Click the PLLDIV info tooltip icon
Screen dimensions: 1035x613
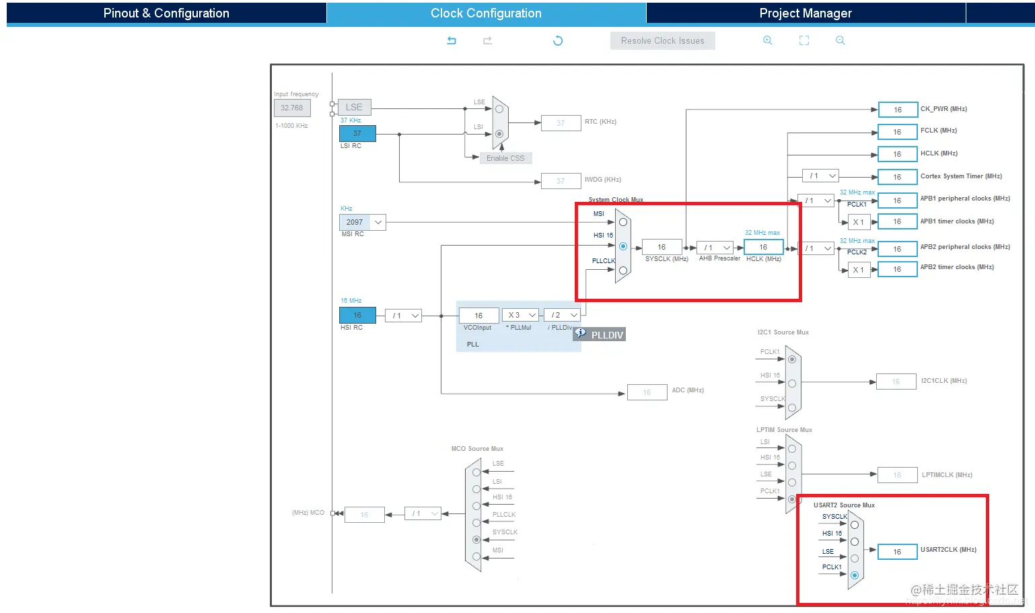pos(581,333)
